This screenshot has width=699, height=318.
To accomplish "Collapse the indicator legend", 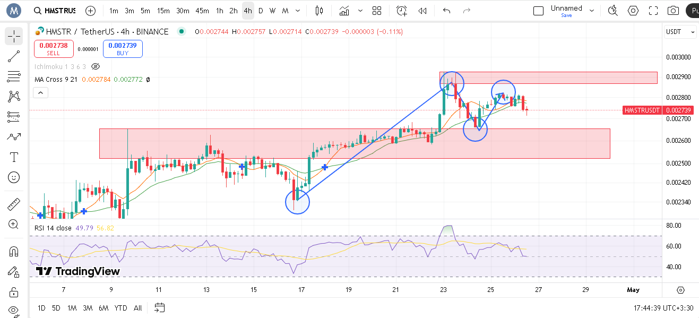I will pyautogui.click(x=40, y=92).
